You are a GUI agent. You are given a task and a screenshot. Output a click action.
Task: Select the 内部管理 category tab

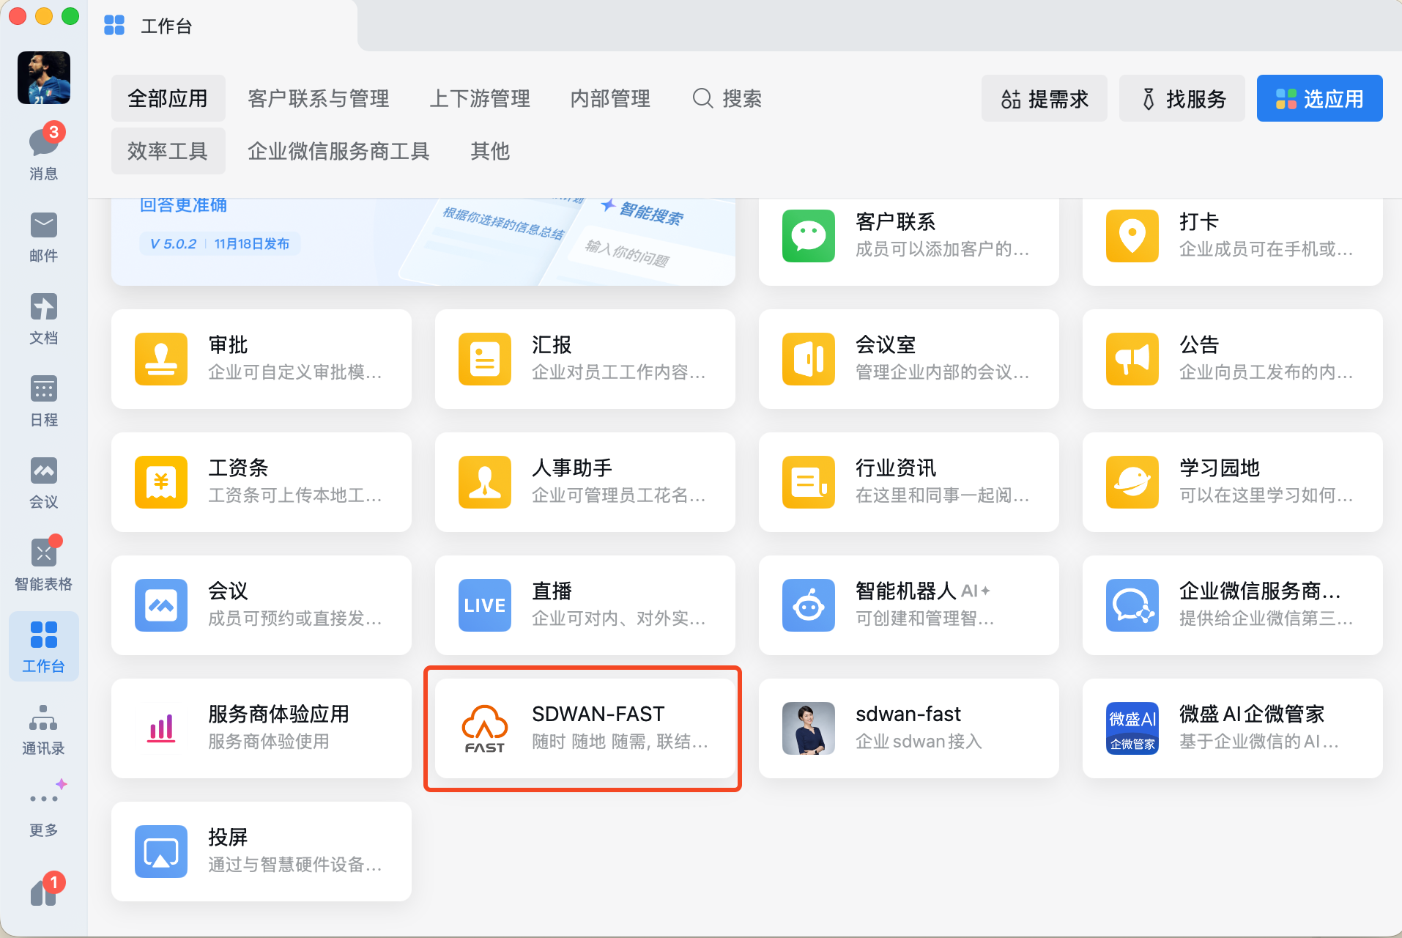[610, 98]
